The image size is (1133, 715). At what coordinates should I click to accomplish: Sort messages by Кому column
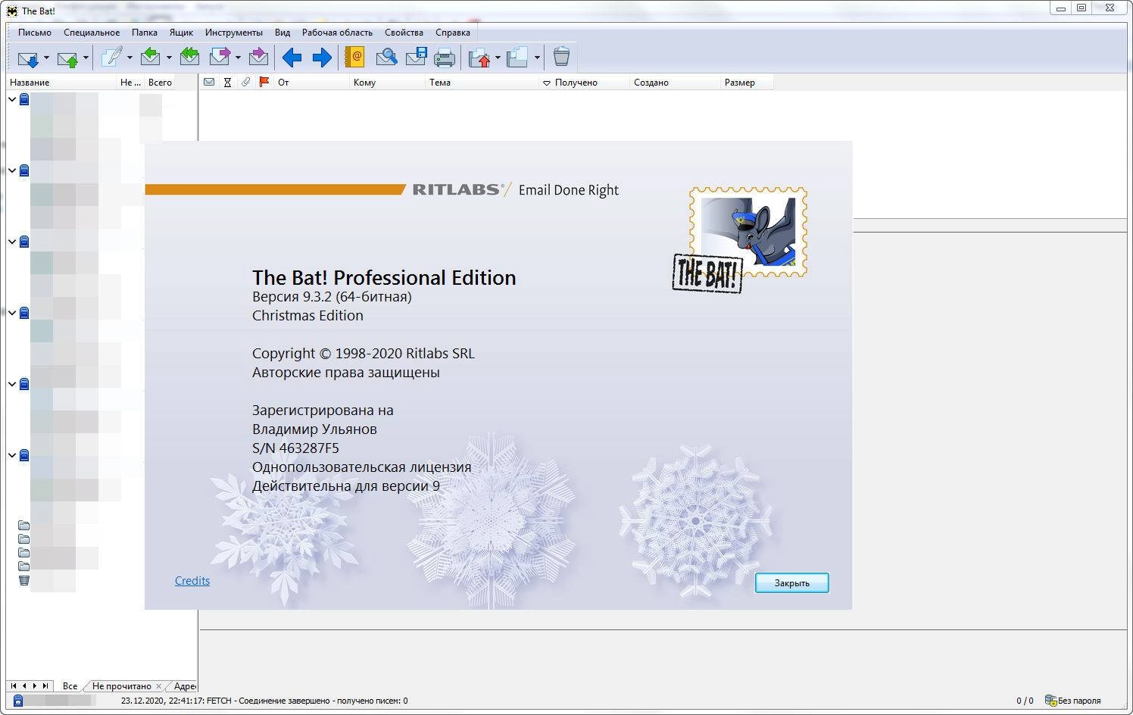click(387, 83)
